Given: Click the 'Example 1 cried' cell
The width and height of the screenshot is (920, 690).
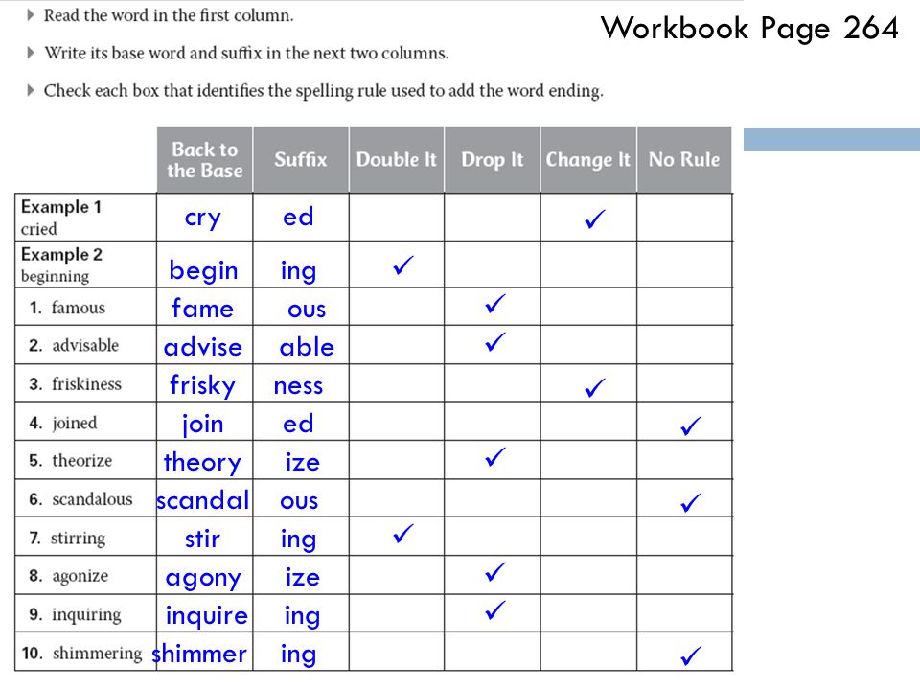Looking at the screenshot, I should tap(86, 218).
